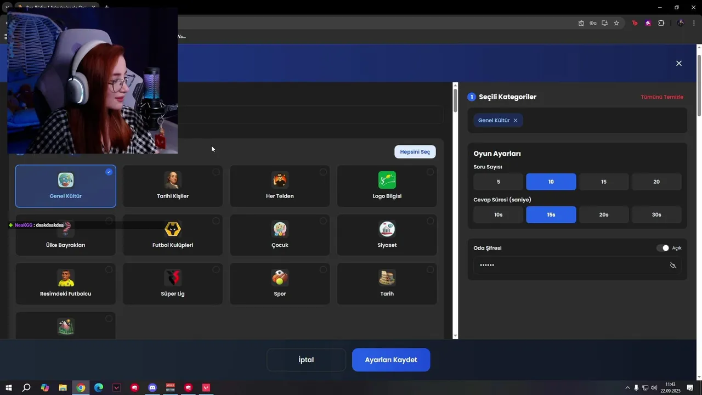This screenshot has height=395, width=702.
Task: Click the Tarih colosseum icon
Action: pos(387,278)
